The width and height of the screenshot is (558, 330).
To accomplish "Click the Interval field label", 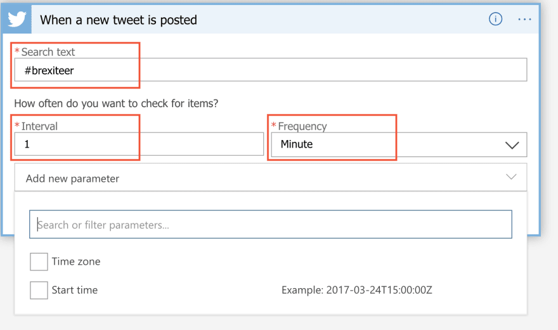I will pyautogui.click(x=39, y=126).
